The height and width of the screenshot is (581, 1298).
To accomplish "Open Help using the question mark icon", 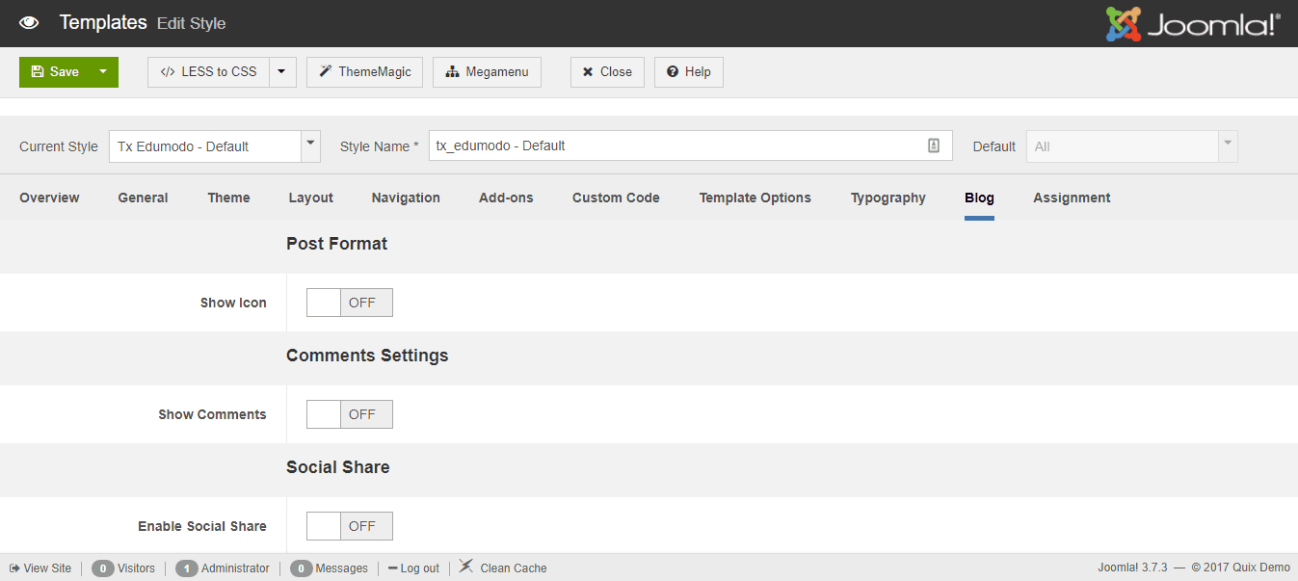I will coord(688,71).
